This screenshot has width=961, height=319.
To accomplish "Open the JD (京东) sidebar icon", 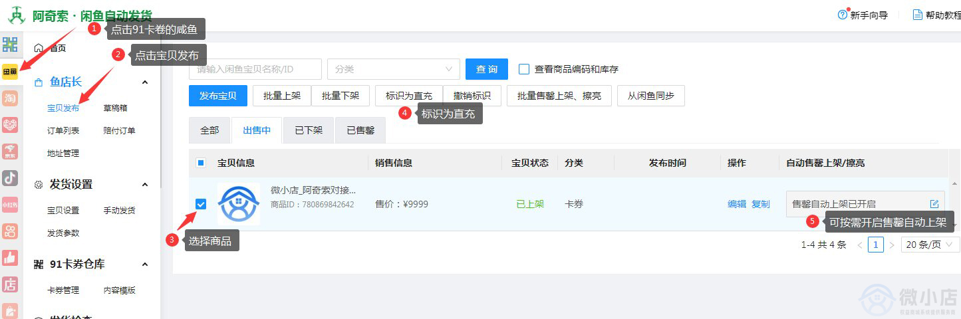I will [x=10, y=152].
